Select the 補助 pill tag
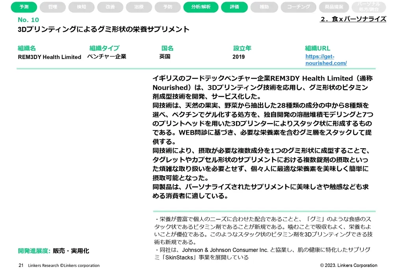The width and height of the screenshot is (394, 272). 264,7
